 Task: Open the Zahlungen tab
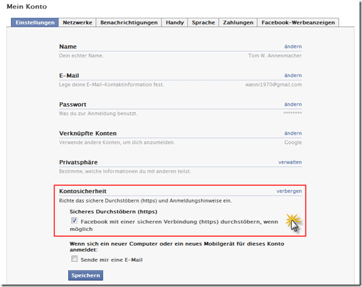click(x=238, y=23)
